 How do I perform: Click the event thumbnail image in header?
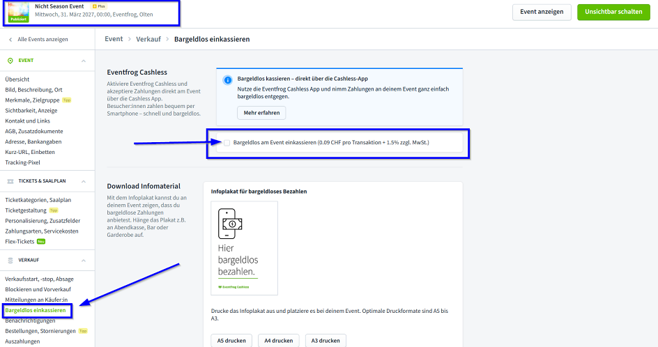pyautogui.click(x=18, y=12)
